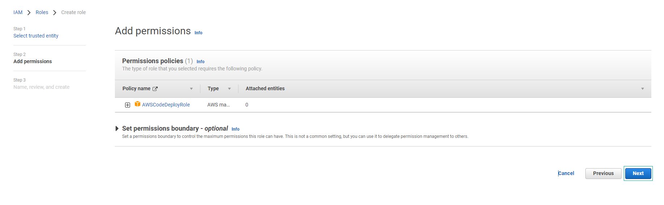Expand Set permissions boundary section
Viewport: 664px width, 205px height.
coord(117,128)
